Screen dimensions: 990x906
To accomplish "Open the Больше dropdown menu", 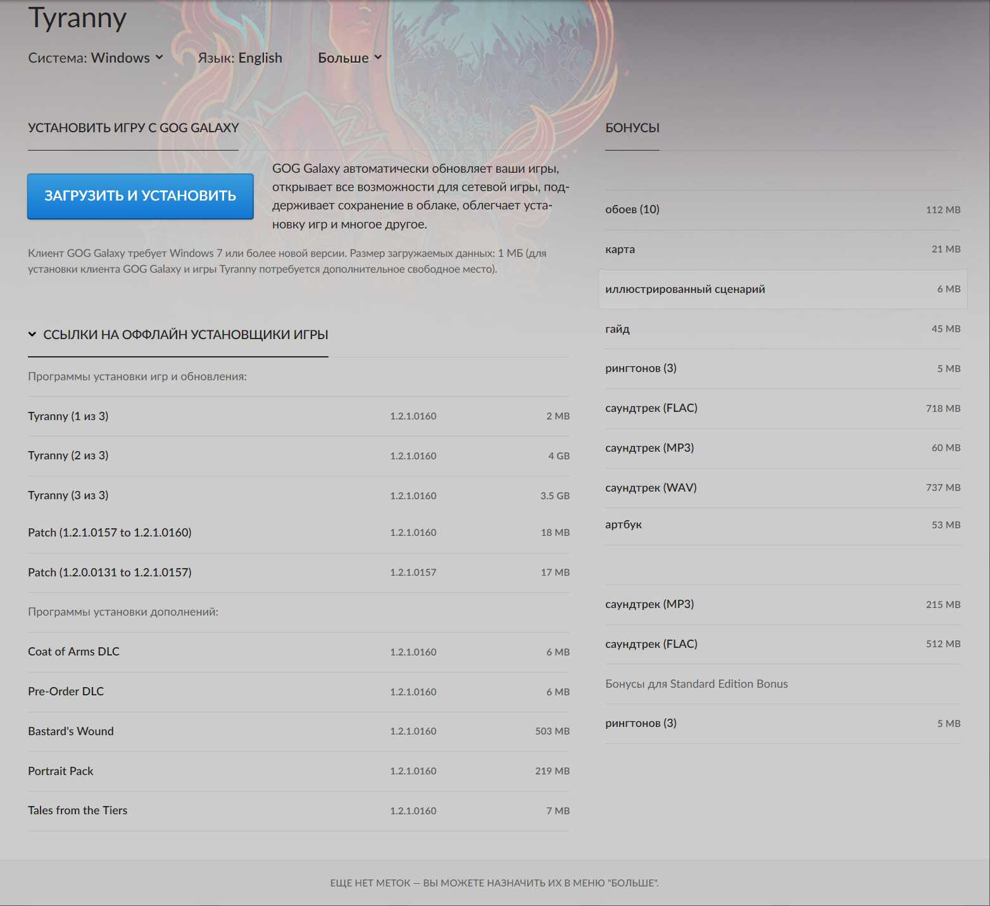I will [350, 58].
